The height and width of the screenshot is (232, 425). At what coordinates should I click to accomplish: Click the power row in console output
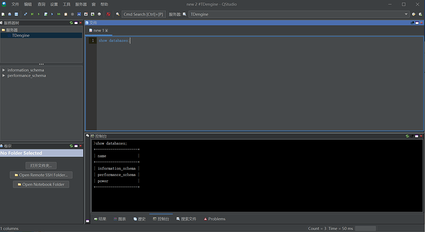103,181
